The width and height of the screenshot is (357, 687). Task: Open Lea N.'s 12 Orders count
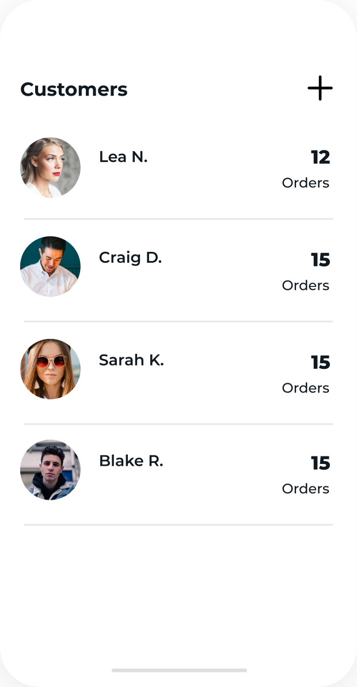321,157
